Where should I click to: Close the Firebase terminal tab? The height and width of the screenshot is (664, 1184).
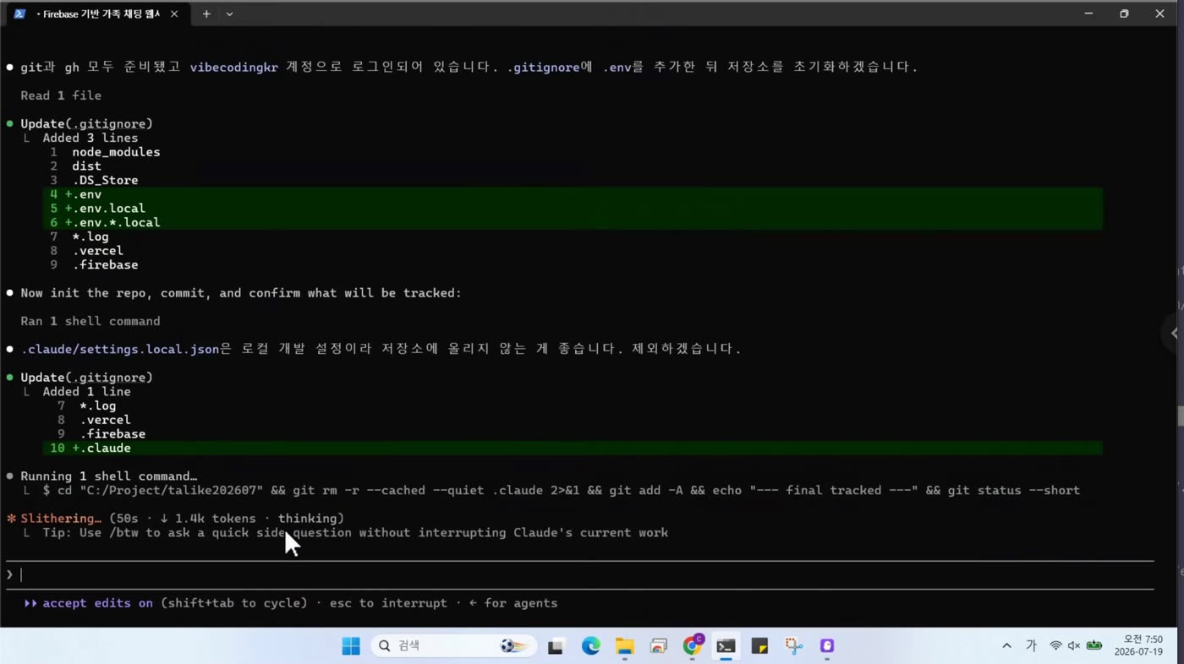174,14
